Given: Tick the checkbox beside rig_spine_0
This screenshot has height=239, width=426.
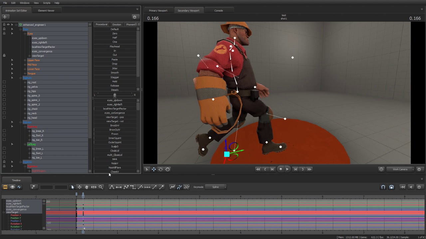Looking at the screenshot, I should [x=4, y=95].
